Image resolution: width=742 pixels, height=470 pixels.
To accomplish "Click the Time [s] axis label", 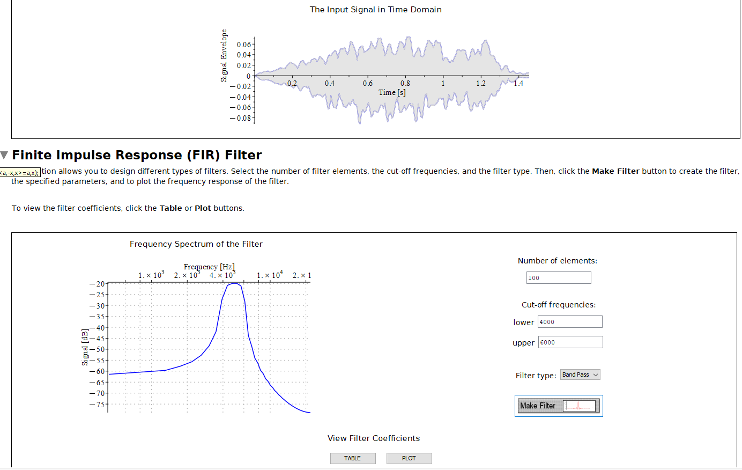I will pyautogui.click(x=392, y=92).
